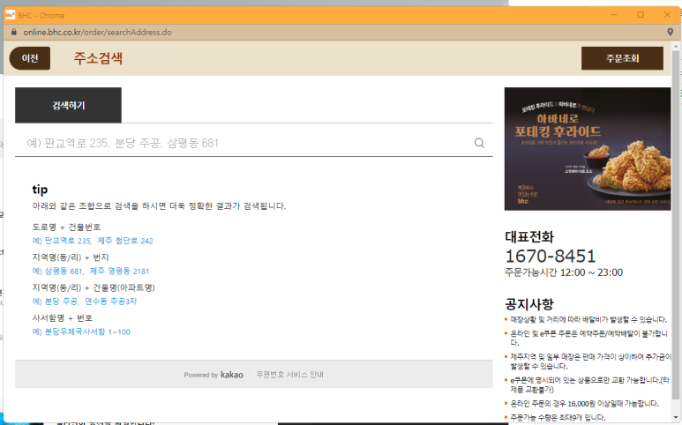Image resolution: width=682 pixels, height=425 pixels.
Task: Click the '사서함명 + 번호' label
Action: tap(62, 318)
